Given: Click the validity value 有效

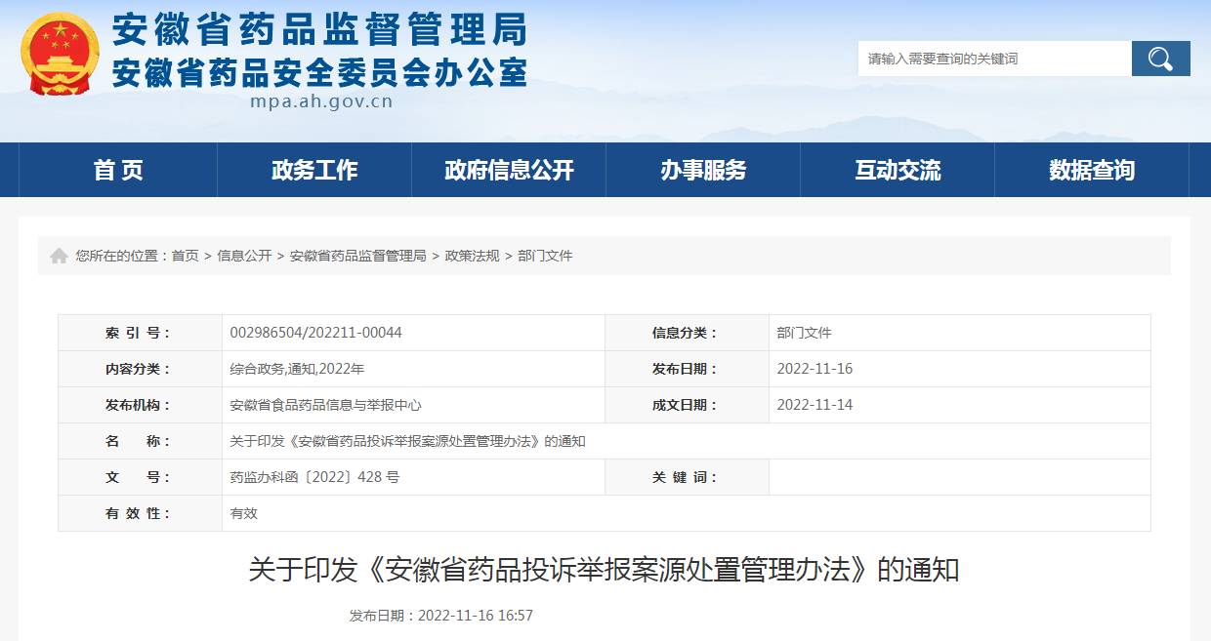Looking at the screenshot, I should 243,513.
